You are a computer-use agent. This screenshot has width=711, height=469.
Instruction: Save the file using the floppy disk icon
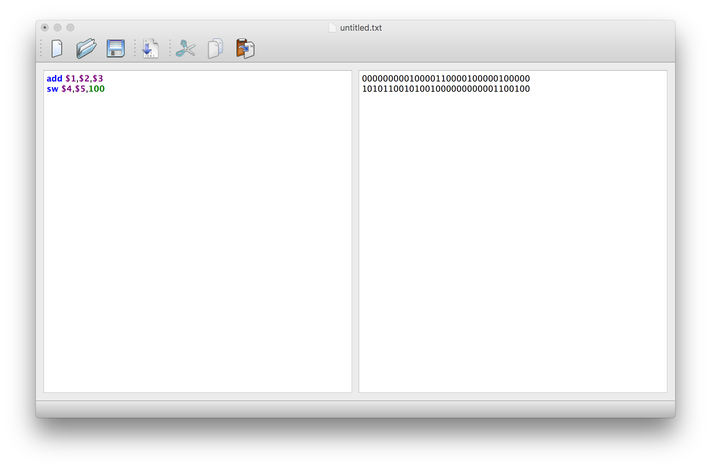(115, 49)
